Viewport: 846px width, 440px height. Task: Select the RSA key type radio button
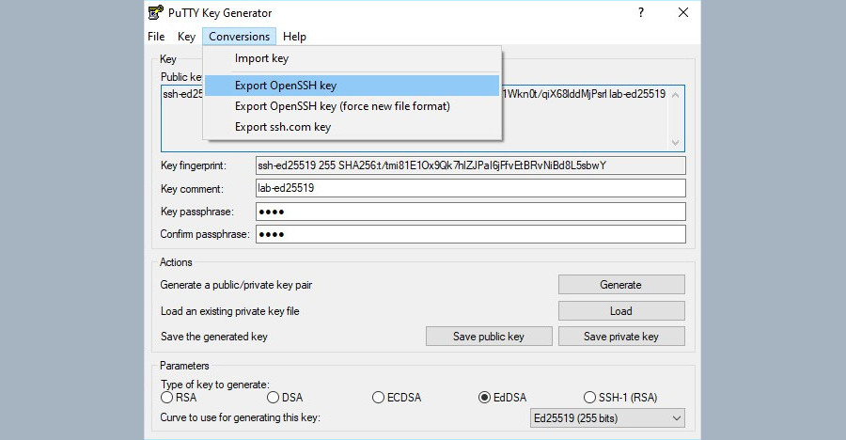166,398
